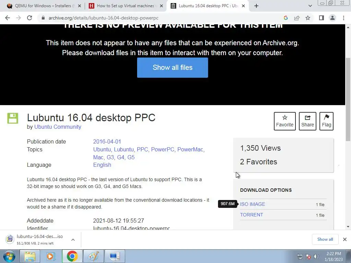Click the Action Center flag tray icon

[x=308, y=256]
